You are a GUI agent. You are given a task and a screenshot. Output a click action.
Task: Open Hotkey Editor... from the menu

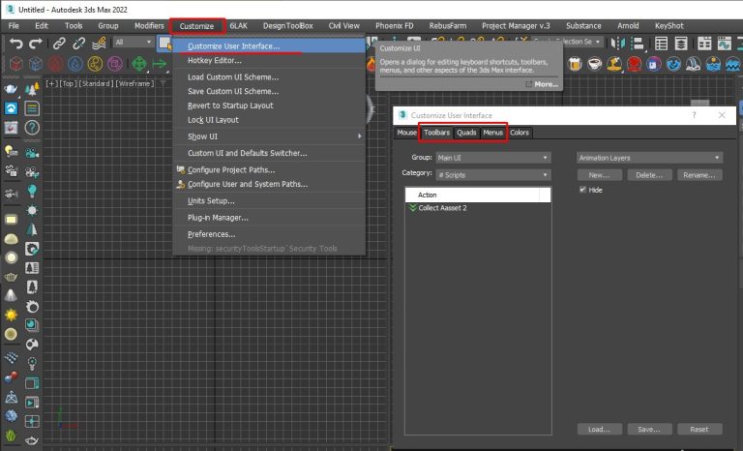[x=270, y=60]
